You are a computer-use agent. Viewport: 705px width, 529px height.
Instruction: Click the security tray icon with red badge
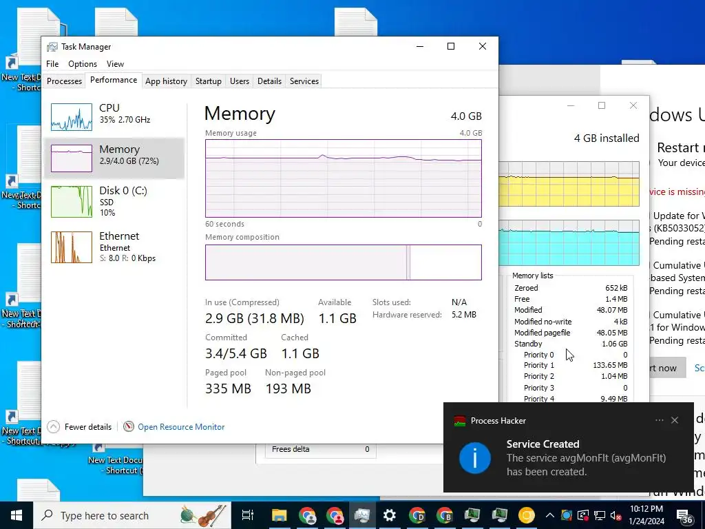click(x=583, y=515)
